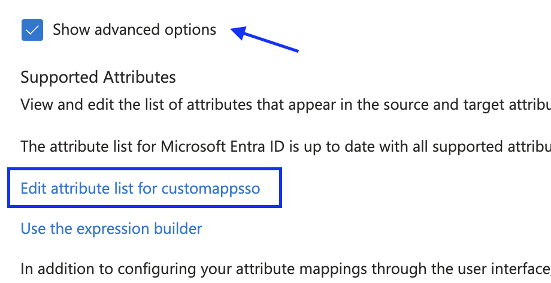
Task: Click the Supported Attributes heading
Action: [98, 77]
